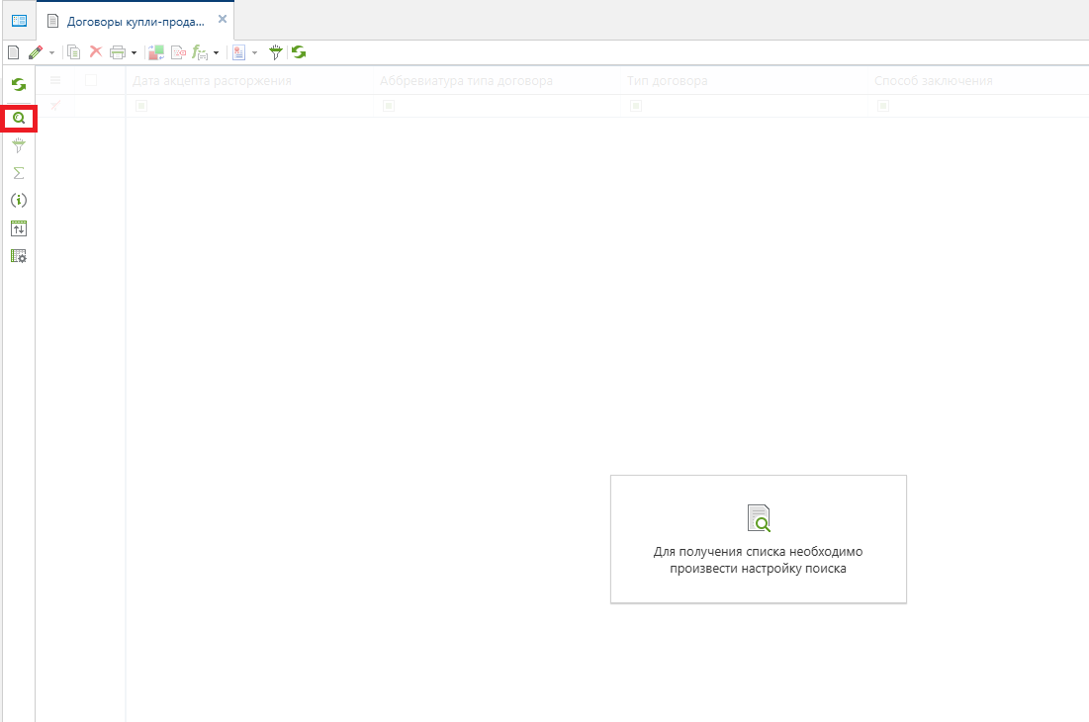Screen dimensions: 1089x722
Task: Click the document with red mark icon
Action: (178, 52)
